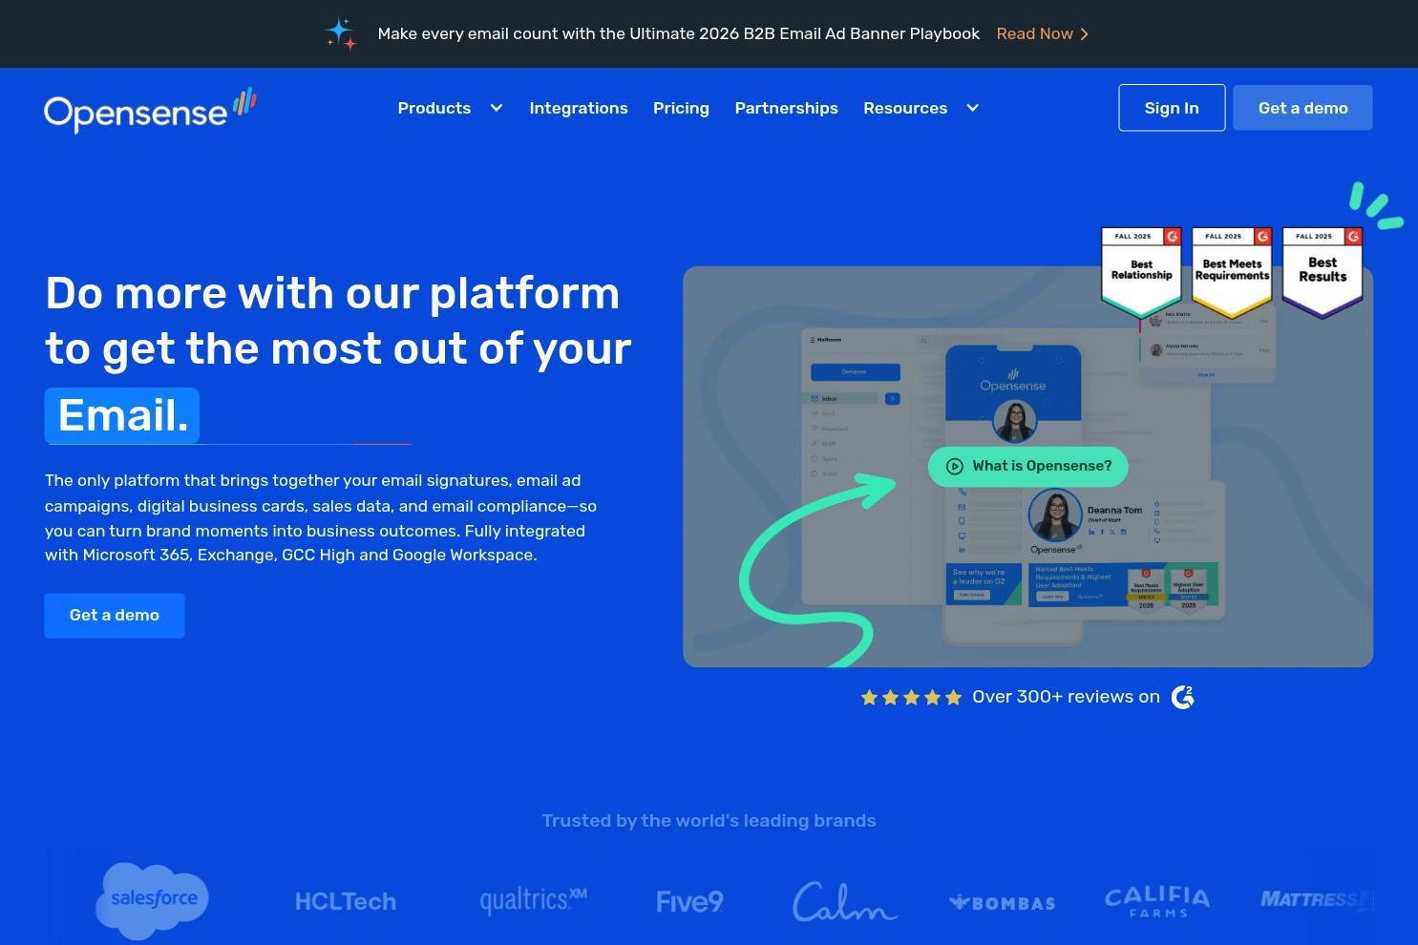Click the Salesforce brand logo

(152, 900)
